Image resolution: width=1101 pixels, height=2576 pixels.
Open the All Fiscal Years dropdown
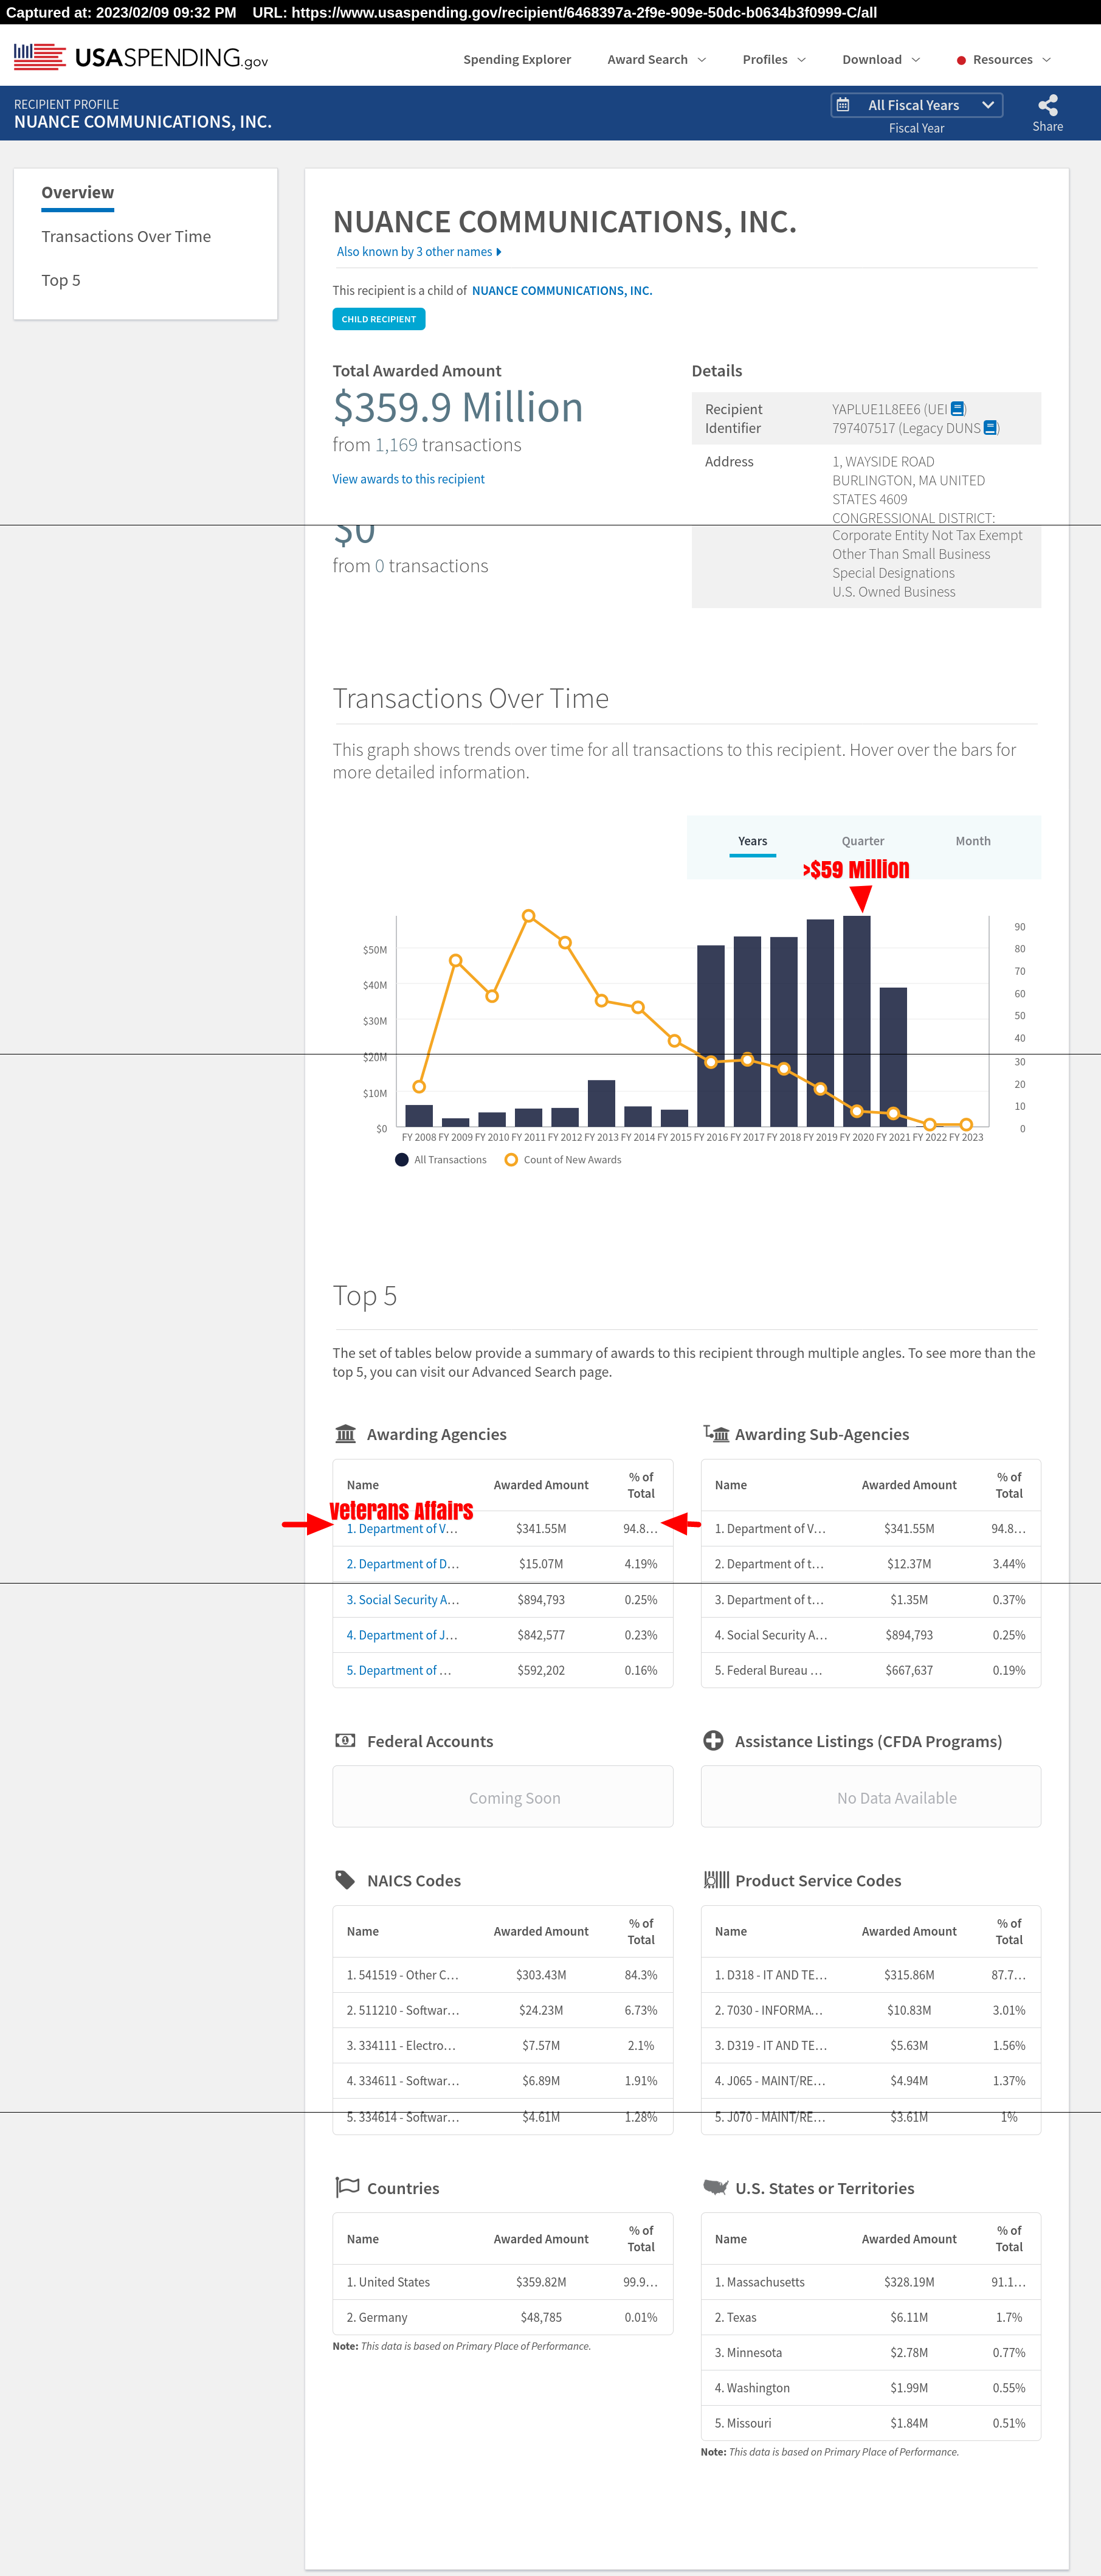916,105
